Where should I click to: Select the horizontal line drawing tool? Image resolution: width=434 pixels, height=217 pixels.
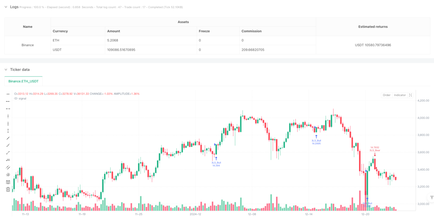pos(8,94)
